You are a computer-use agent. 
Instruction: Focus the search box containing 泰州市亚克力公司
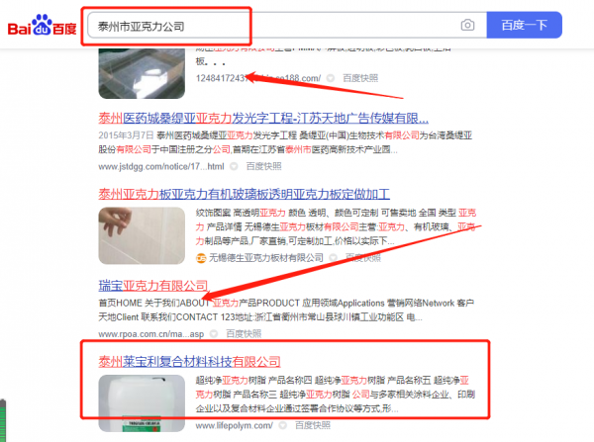(x=287, y=26)
